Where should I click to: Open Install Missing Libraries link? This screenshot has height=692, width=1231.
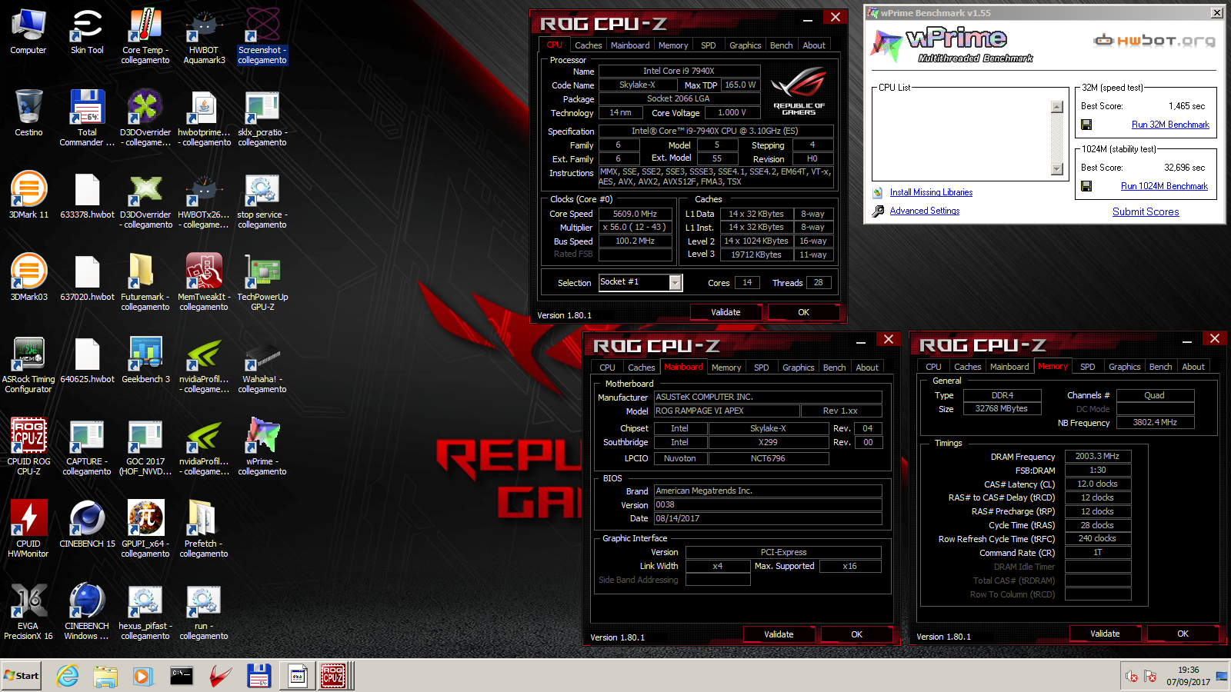click(x=931, y=192)
